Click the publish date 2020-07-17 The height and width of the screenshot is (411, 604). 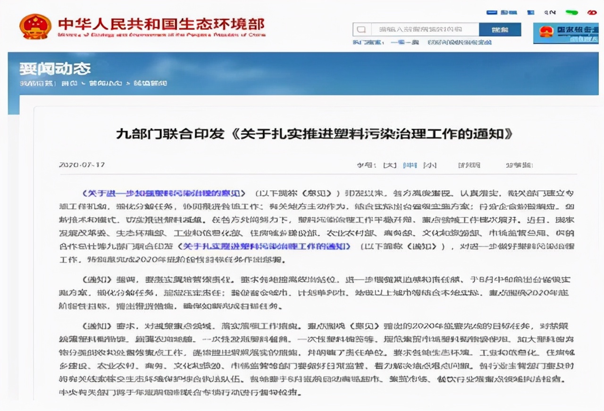tap(82, 165)
